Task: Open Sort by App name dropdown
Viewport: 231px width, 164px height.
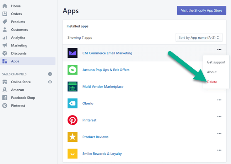Action: (199, 37)
